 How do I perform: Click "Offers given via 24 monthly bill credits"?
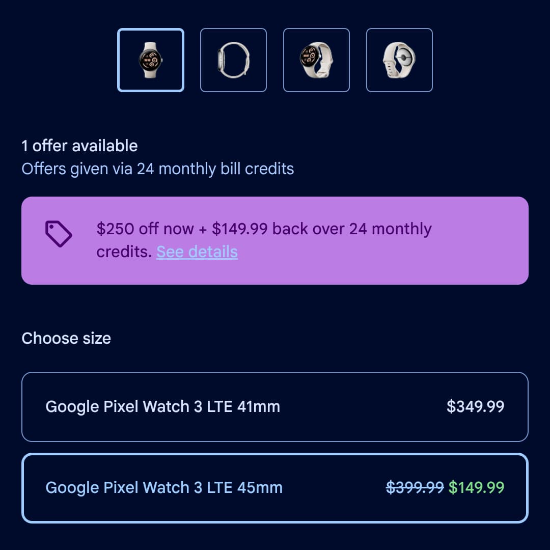pyautogui.click(x=158, y=169)
